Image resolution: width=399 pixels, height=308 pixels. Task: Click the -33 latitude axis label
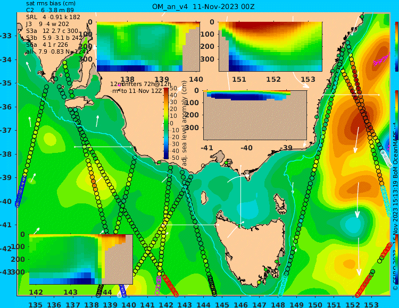point(6,36)
